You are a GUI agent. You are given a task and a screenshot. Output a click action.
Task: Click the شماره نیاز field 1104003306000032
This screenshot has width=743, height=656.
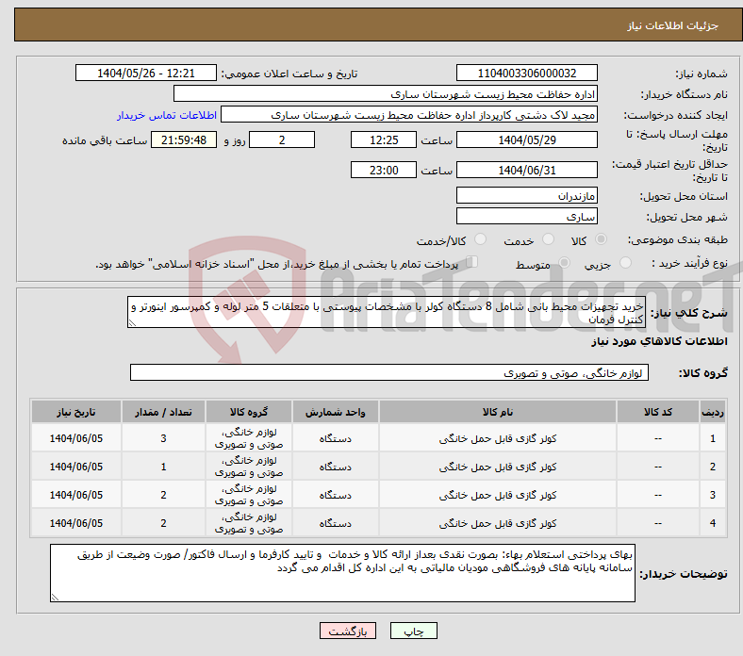point(526,74)
